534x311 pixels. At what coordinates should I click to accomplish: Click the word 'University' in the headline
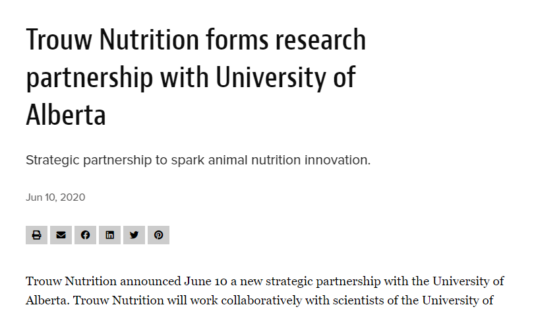271,77
